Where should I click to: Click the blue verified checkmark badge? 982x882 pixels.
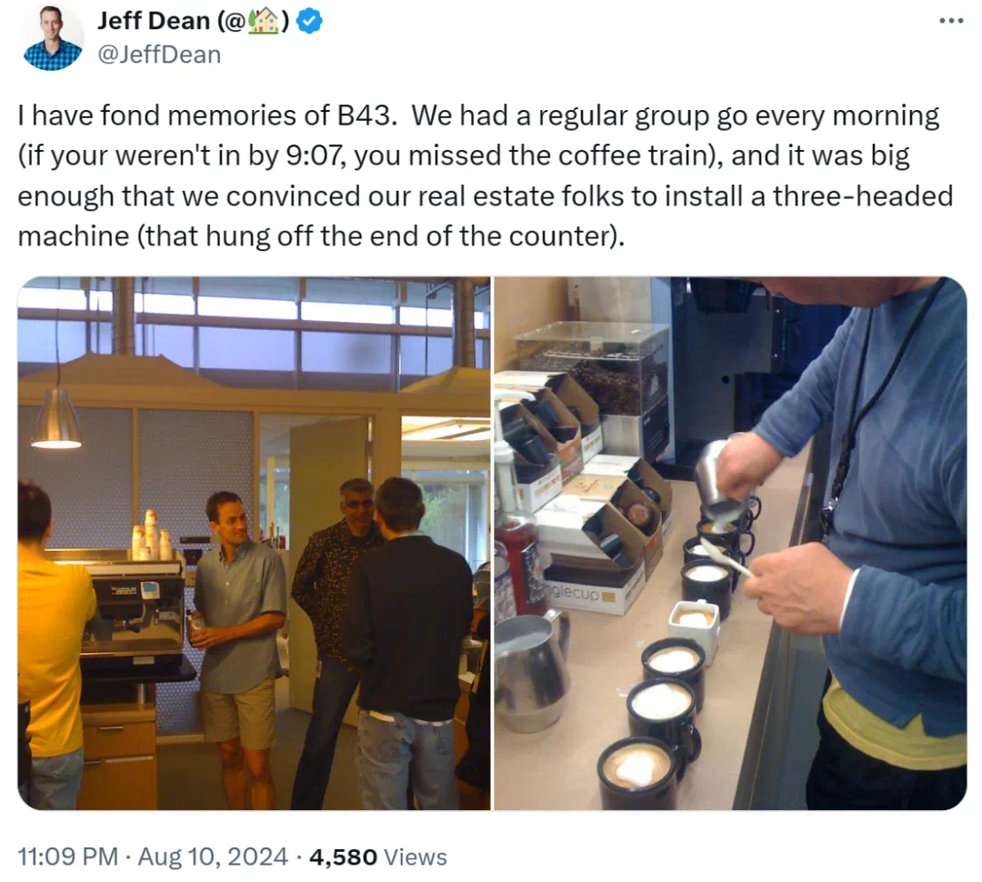coord(309,21)
